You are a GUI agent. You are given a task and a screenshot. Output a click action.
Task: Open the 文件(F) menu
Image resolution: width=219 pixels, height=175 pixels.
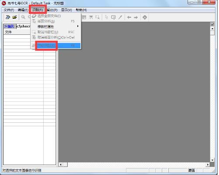tap(9, 10)
